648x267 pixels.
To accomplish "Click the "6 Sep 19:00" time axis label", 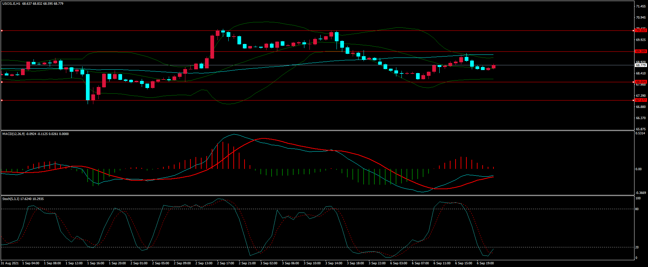I will tap(485, 263).
